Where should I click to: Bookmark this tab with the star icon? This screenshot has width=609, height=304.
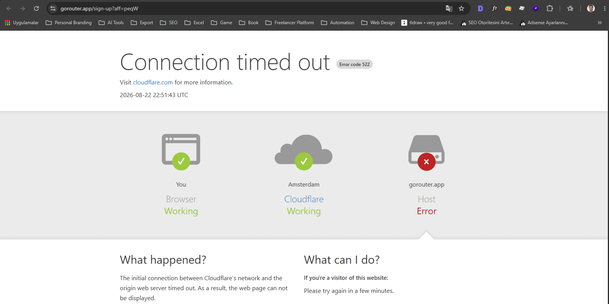[461, 8]
